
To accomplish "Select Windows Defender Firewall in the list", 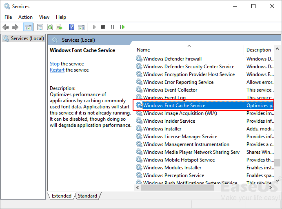I will coord(172,59).
